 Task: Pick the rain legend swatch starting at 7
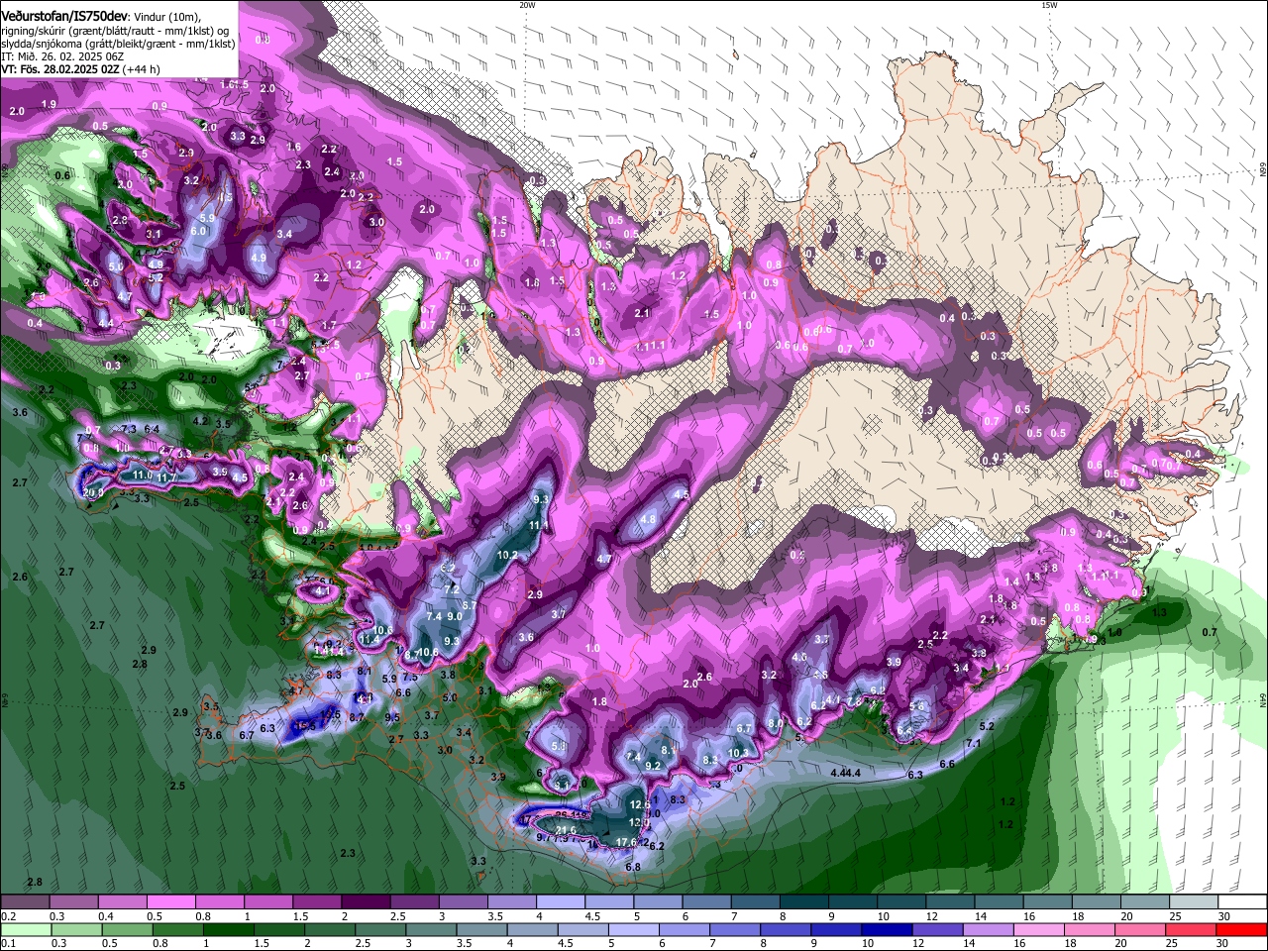pos(733,929)
